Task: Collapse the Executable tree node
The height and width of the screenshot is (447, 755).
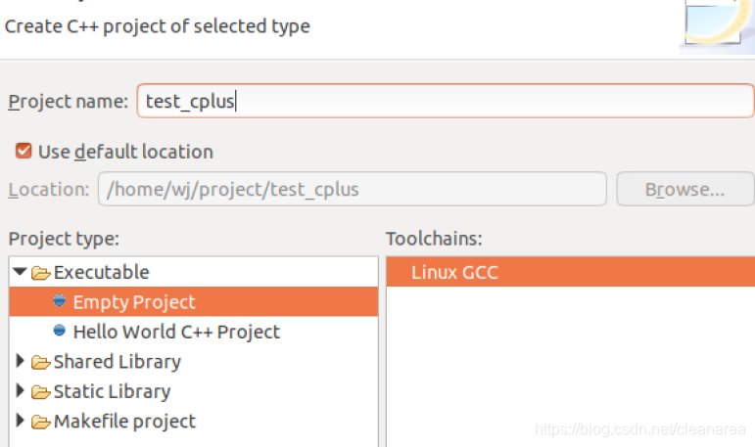Action: [x=20, y=272]
